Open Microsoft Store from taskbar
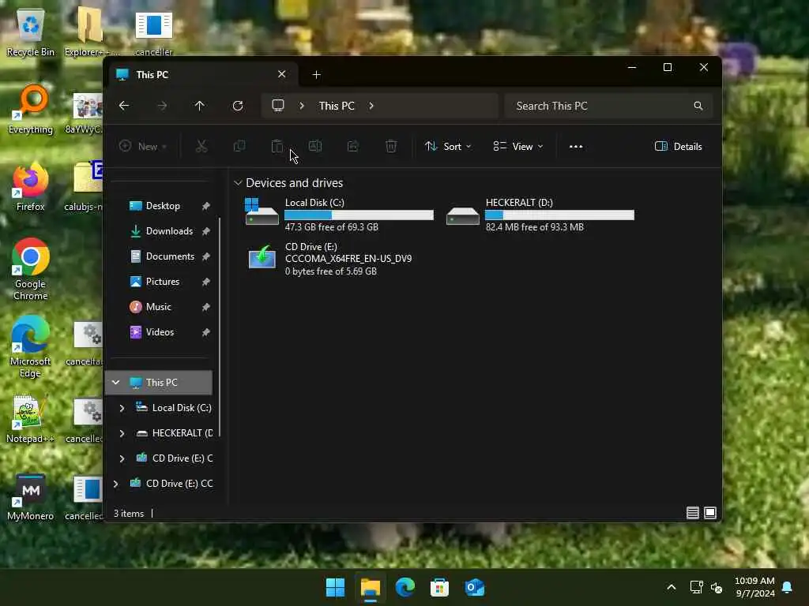Screen dimensions: 809x606 439,587
